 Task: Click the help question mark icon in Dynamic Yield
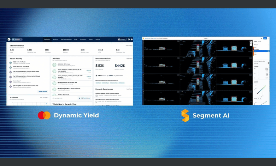point(132,39)
